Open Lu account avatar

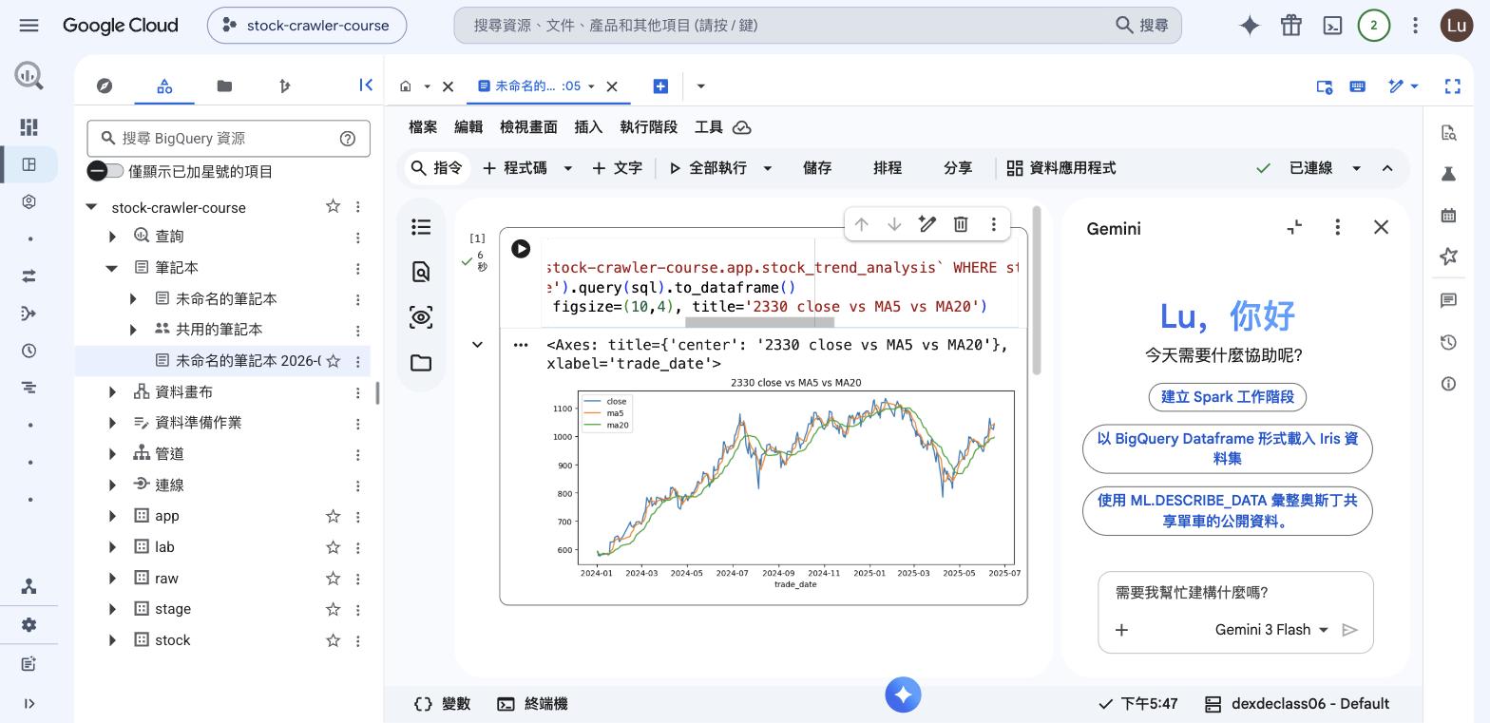(x=1457, y=26)
